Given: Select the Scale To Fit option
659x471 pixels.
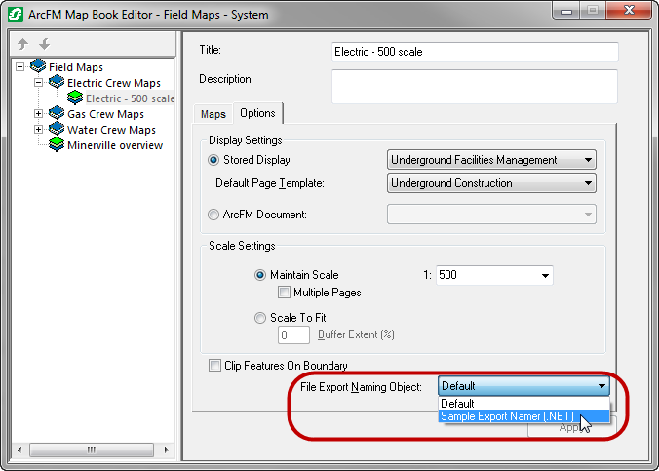Looking at the screenshot, I should coord(259,318).
